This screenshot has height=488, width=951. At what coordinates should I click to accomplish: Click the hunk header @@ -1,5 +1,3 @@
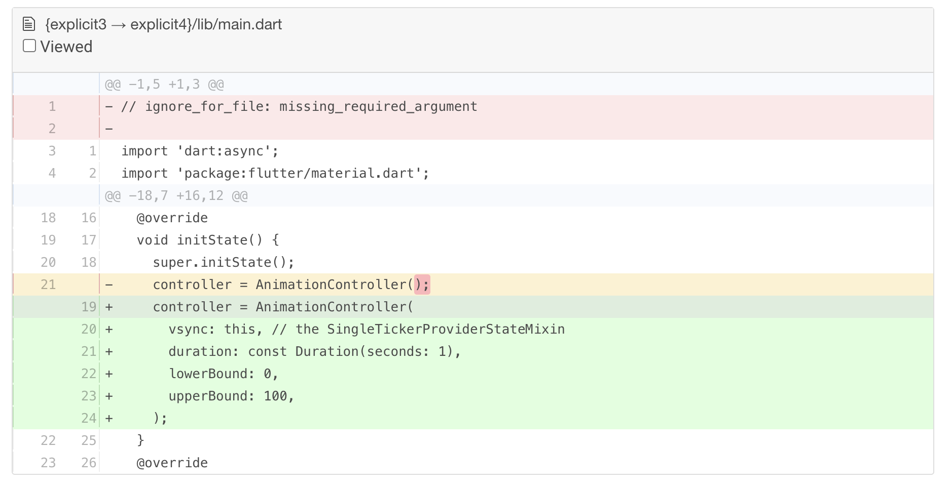coord(163,84)
